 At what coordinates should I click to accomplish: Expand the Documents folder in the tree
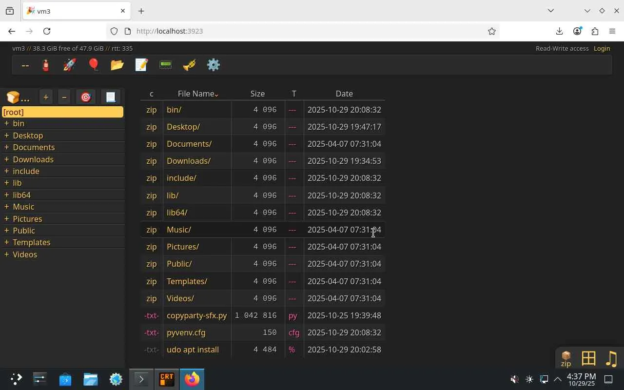pyautogui.click(x=6, y=147)
